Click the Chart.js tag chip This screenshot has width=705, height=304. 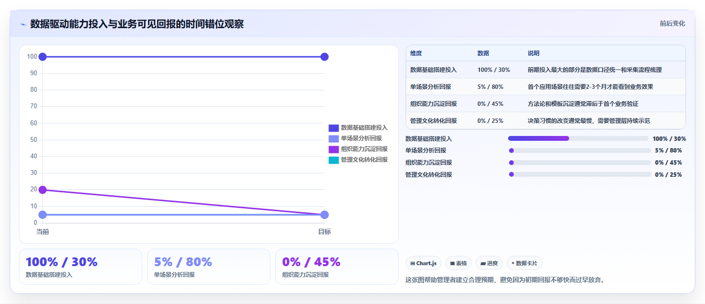[424, 263]
